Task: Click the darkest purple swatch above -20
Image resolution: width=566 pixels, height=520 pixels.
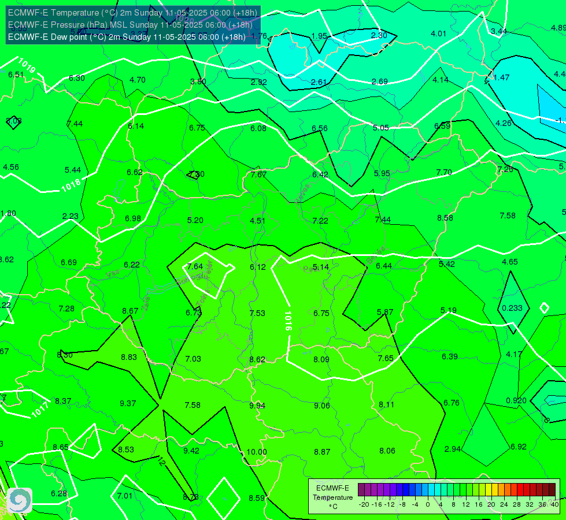Action: coord(361,490)
